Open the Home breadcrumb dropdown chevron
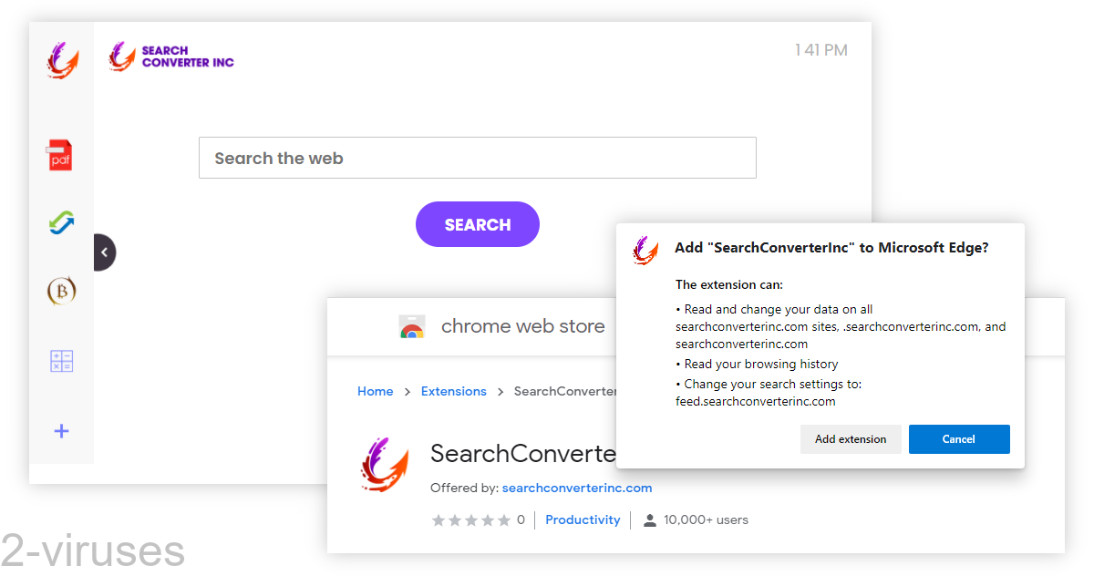The height and width of the screenshot is (576, 1094). [x=408, y=391]
